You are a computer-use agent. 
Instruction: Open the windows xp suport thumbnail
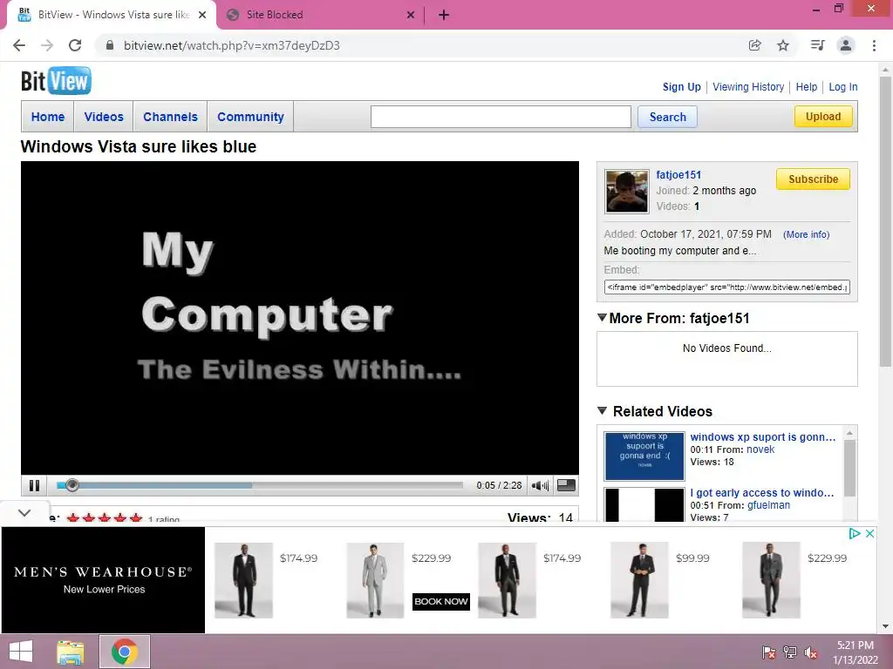644,456
